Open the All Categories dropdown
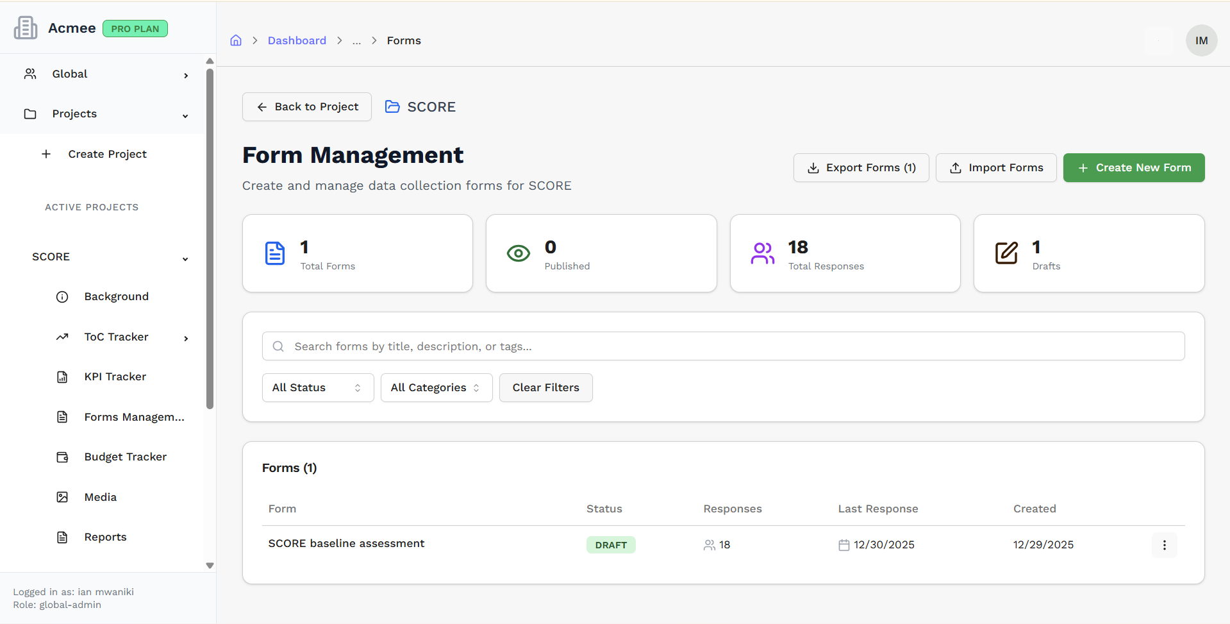This screenshot has width=1230, height=624. (436, 388)
